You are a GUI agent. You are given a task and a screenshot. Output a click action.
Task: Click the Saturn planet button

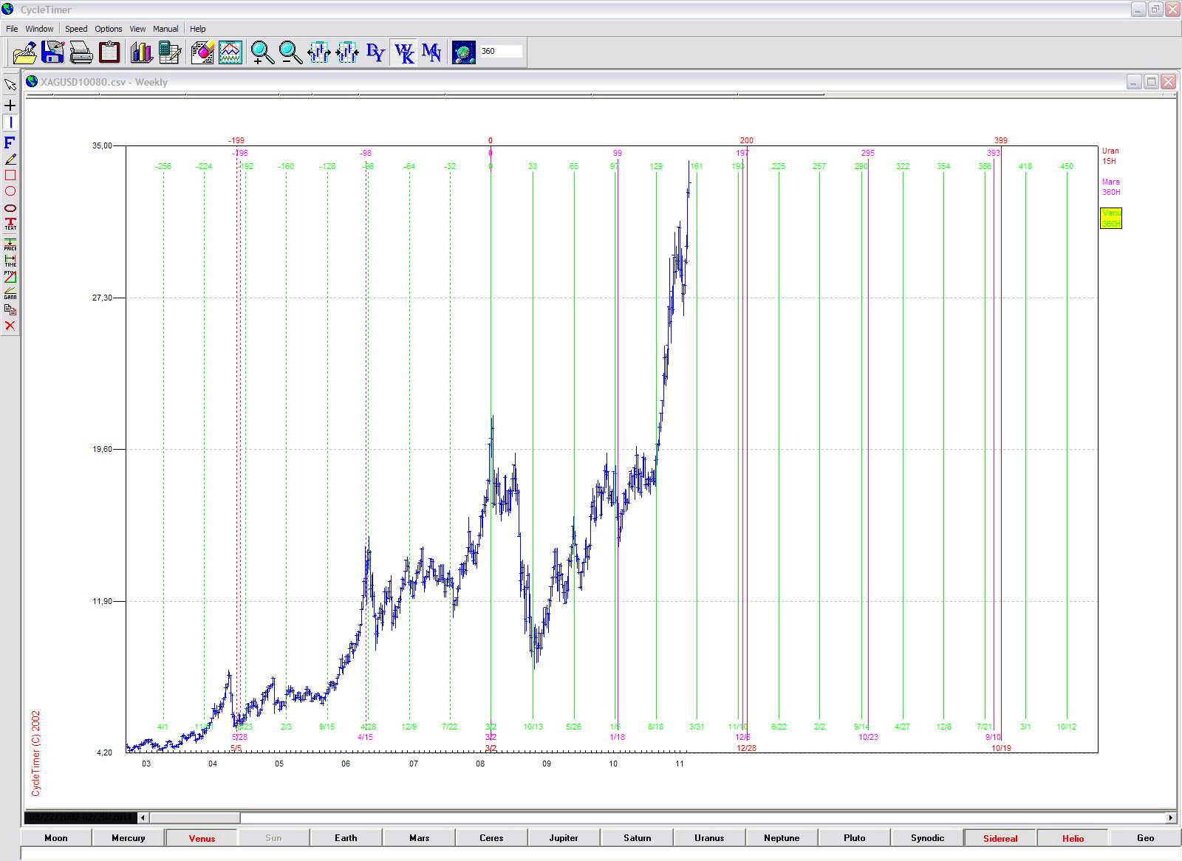pyautogui.click(x=637, y=838)
